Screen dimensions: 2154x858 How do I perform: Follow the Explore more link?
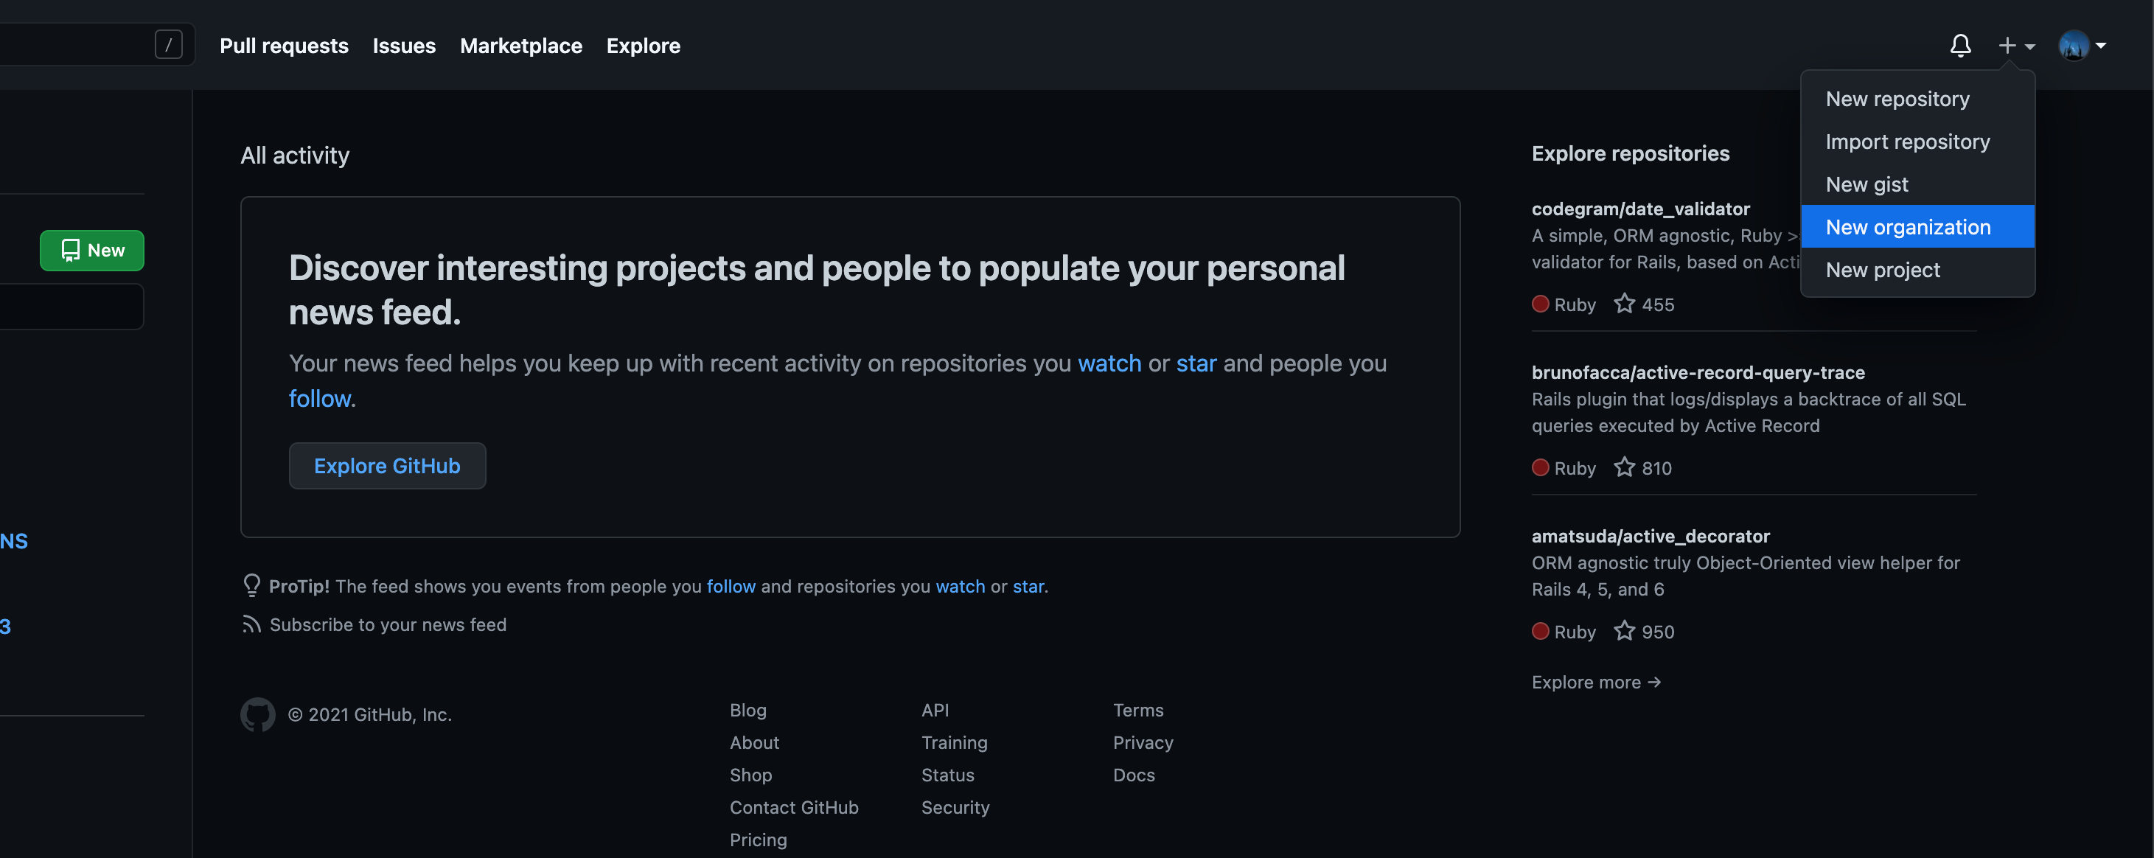point(1595,682)
